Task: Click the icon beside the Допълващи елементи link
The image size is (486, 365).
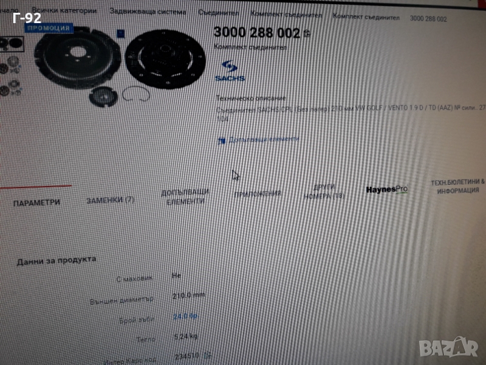Action: (x=221, y=141)
